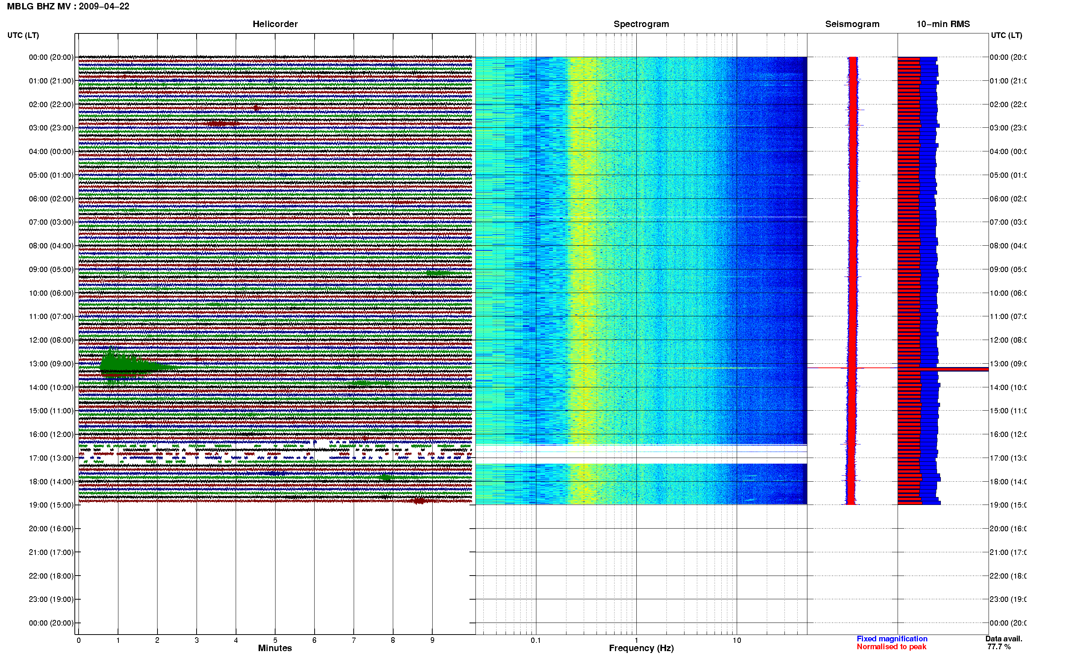Click the right '19:00' time label
Image resolution: width=1069 pixels, height=668 pixels.
tap(1008, 505)
